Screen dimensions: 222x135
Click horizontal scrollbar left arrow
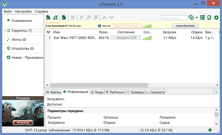[47, 85]
